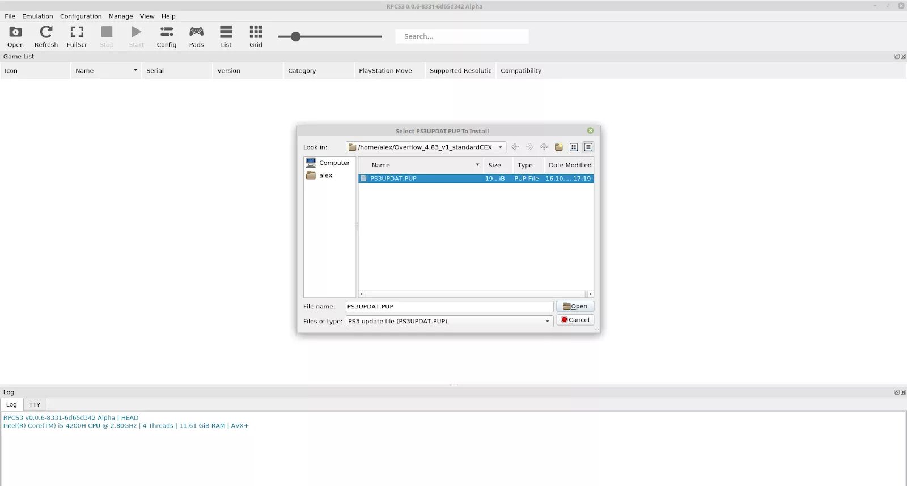Screen dimensions: 907x486
Task: Open the Pads controller settings
Action: (196, 36)
